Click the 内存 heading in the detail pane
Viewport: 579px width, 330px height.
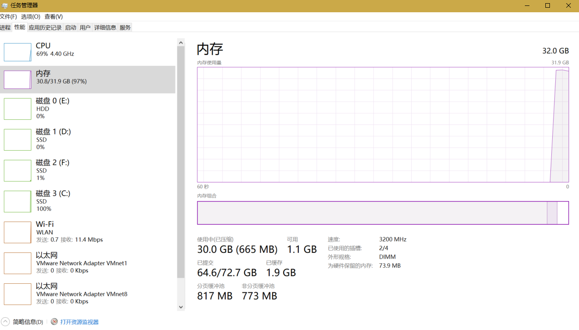[210, 49]
